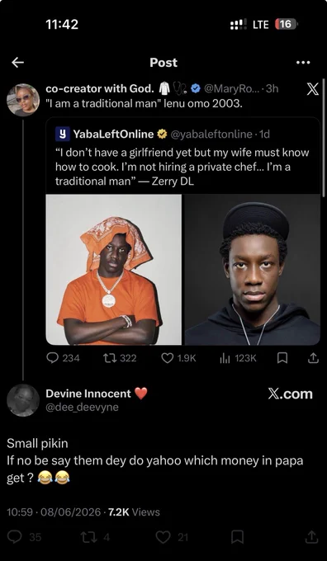View 123K analytics bar icon
The width and height of the screenshot is (327, 561).
coord(225,358)
